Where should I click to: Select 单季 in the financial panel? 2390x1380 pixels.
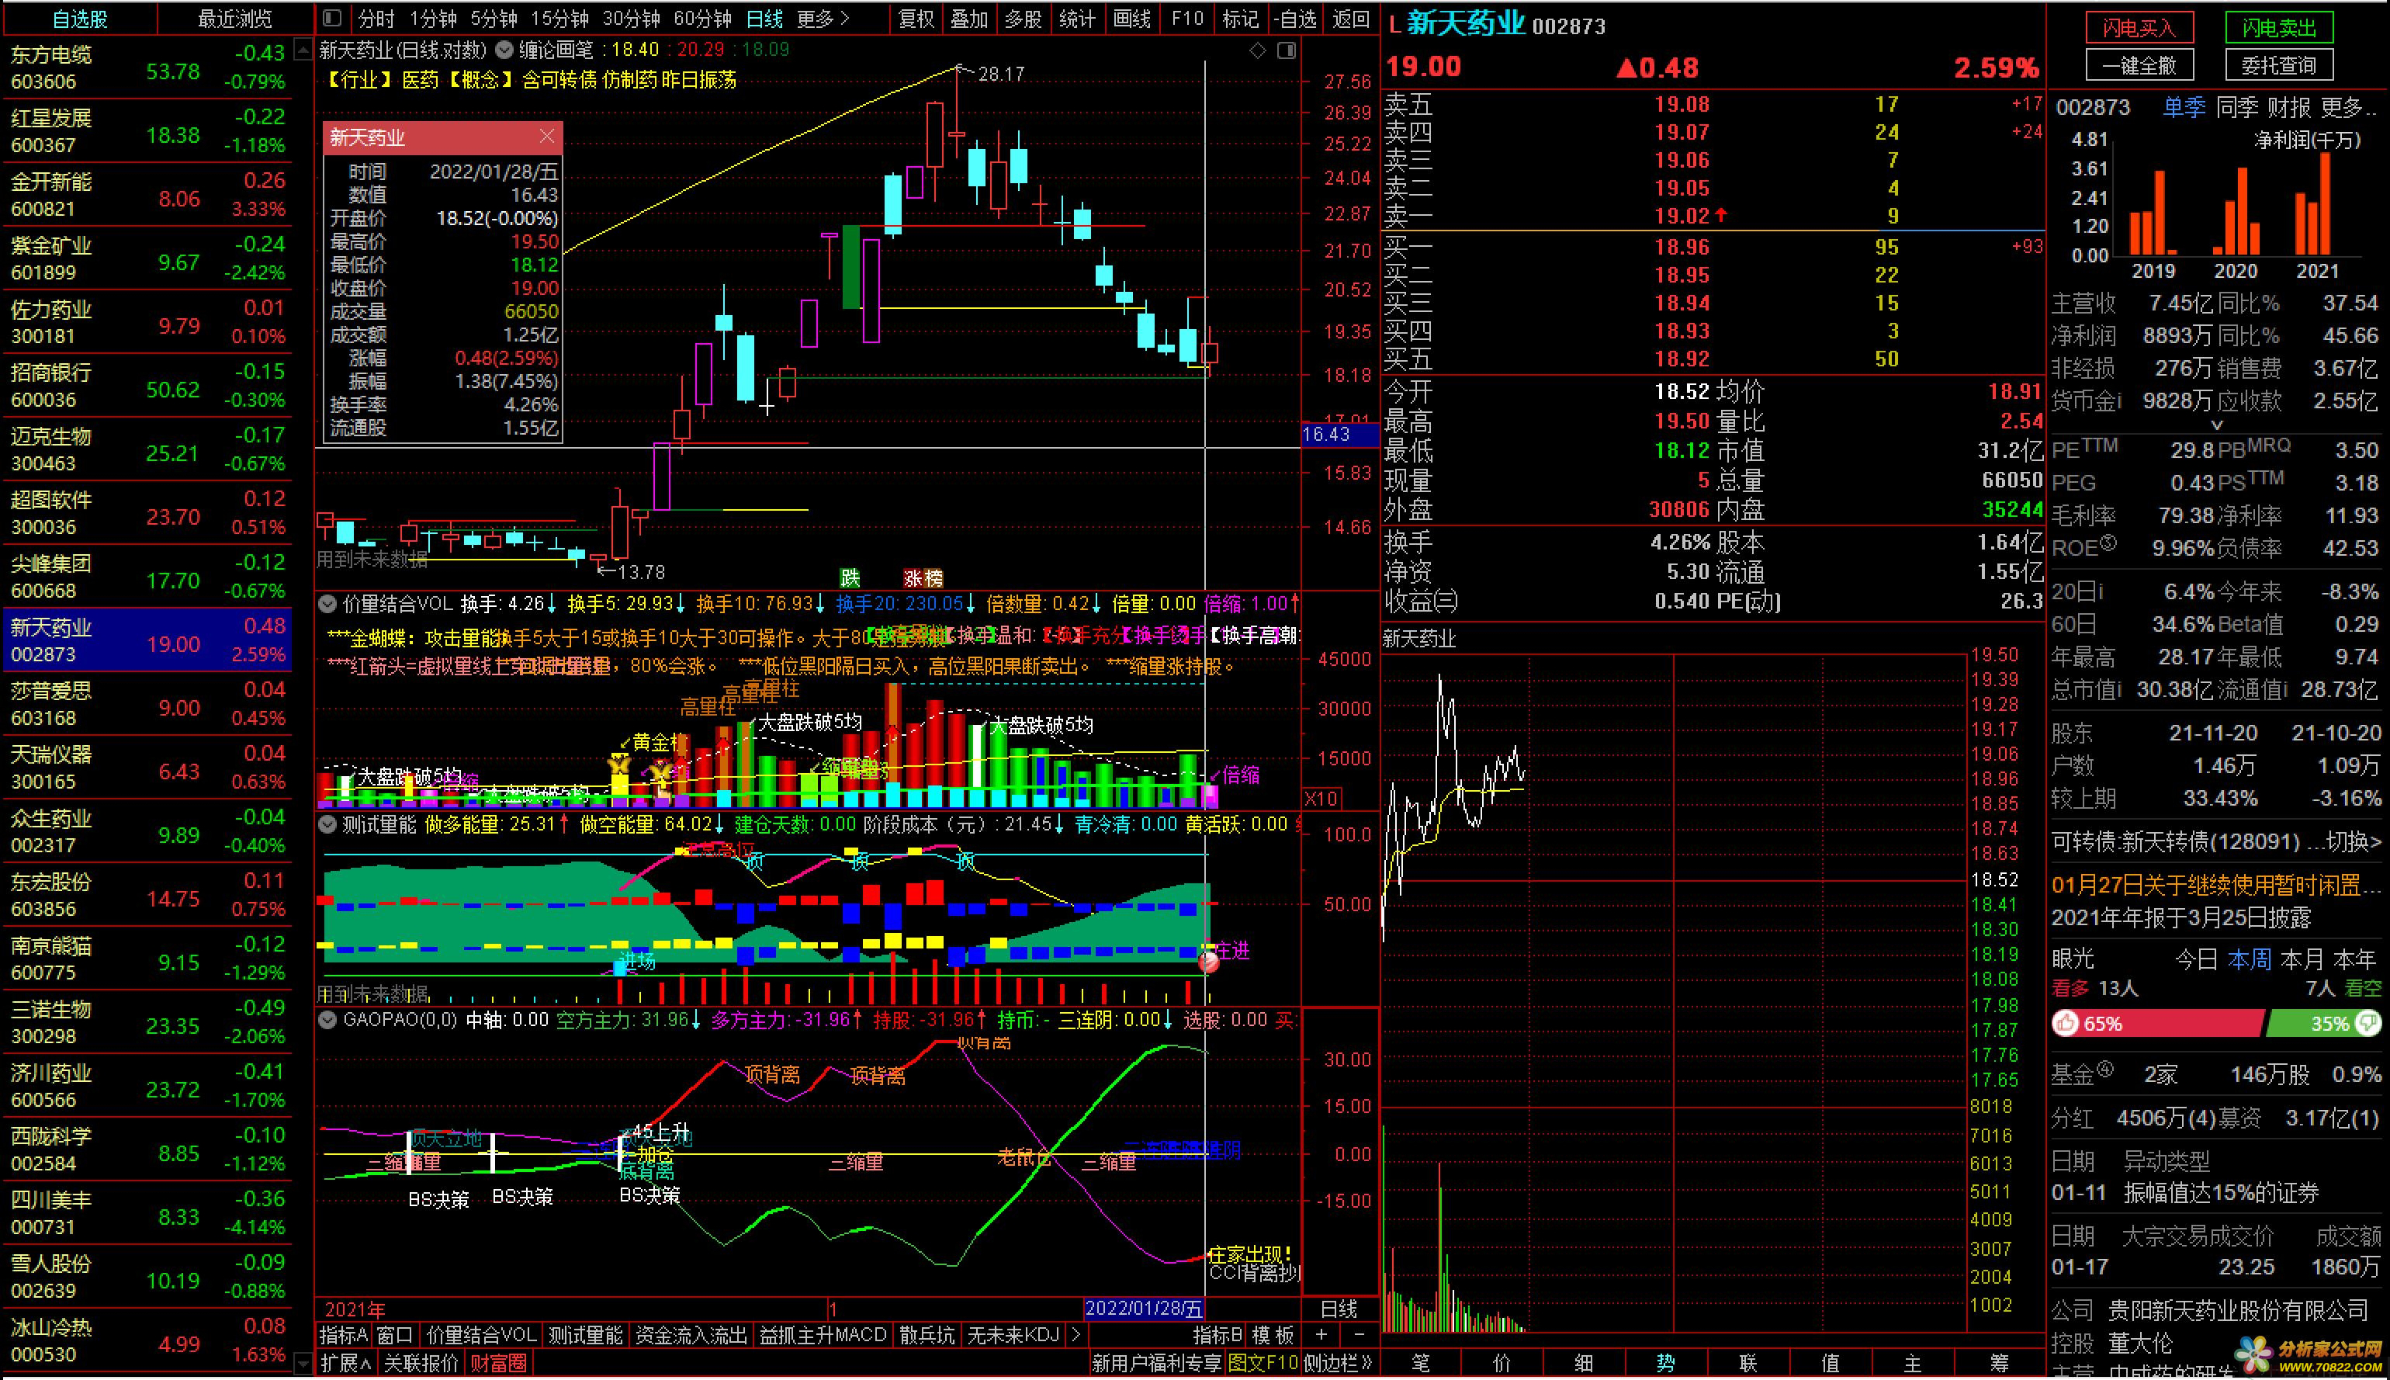pyautogui.click(x=2184, y=108)
